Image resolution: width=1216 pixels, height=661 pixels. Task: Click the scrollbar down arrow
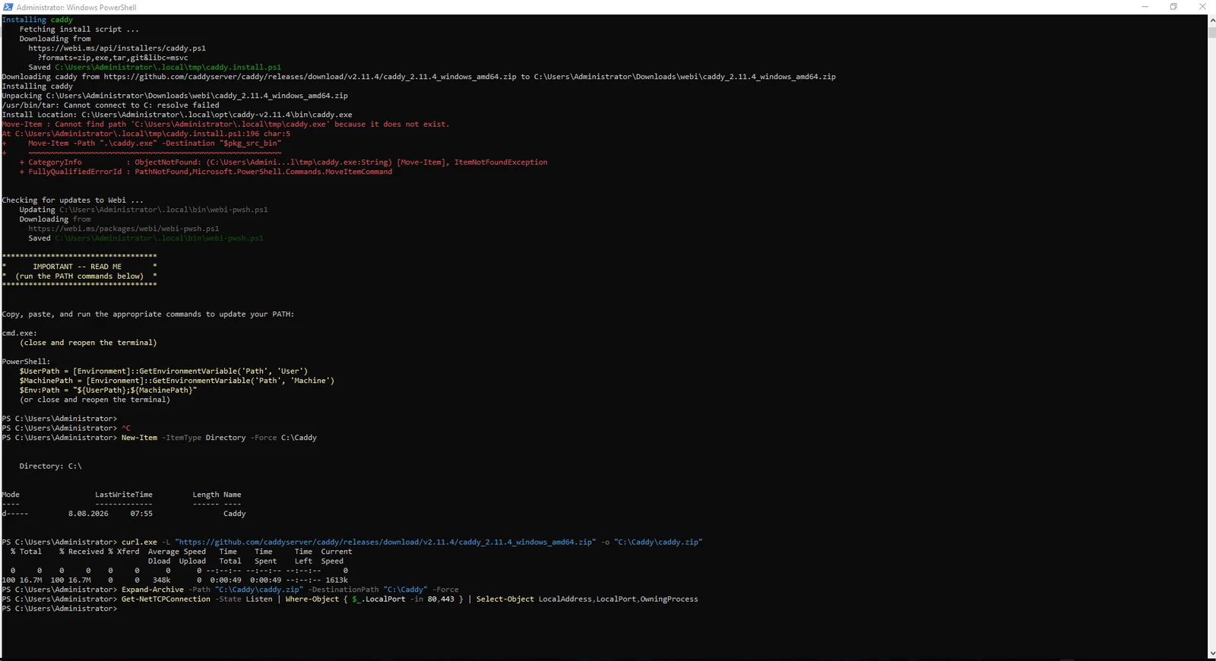point(1211,653)
